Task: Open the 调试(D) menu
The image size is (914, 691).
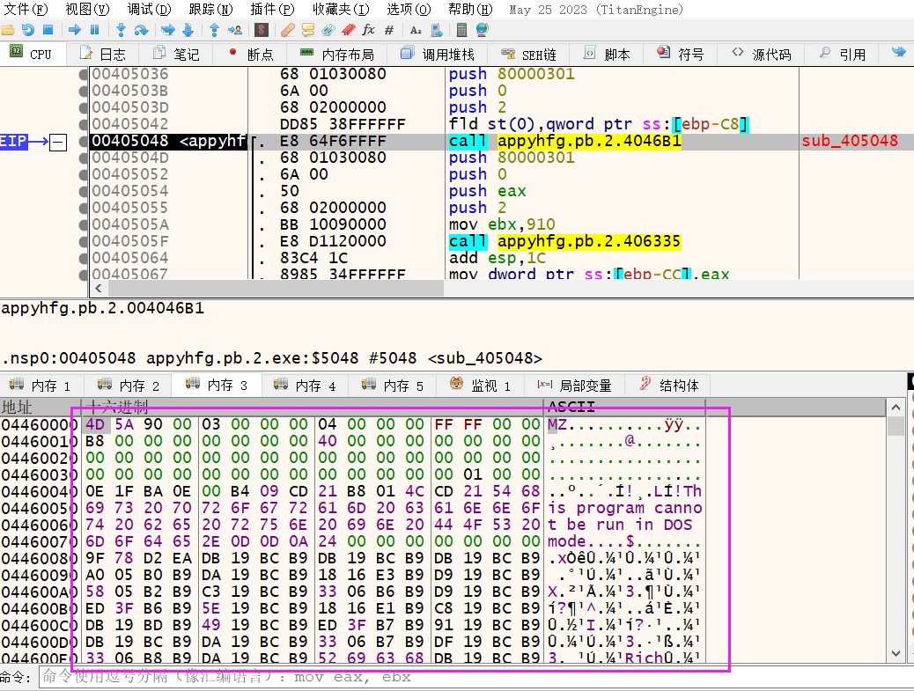Action: (149, 10)
